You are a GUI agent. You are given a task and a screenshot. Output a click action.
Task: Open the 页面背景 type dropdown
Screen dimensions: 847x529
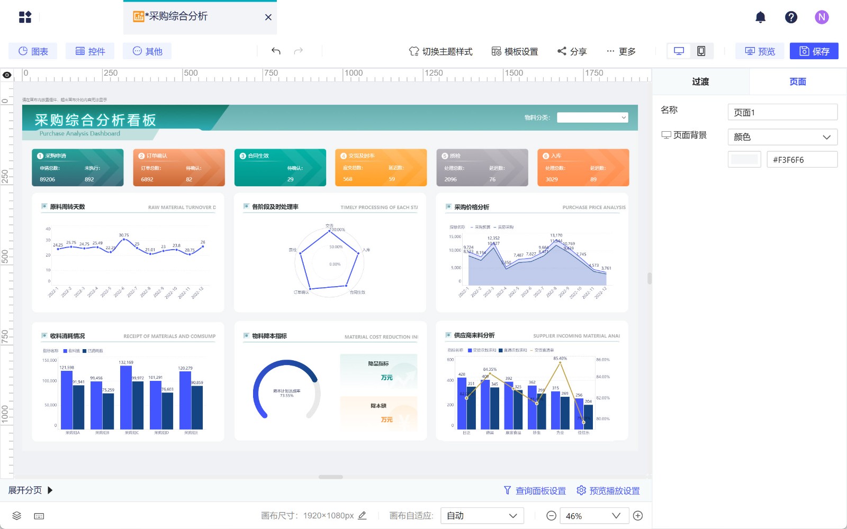[782, 137]
